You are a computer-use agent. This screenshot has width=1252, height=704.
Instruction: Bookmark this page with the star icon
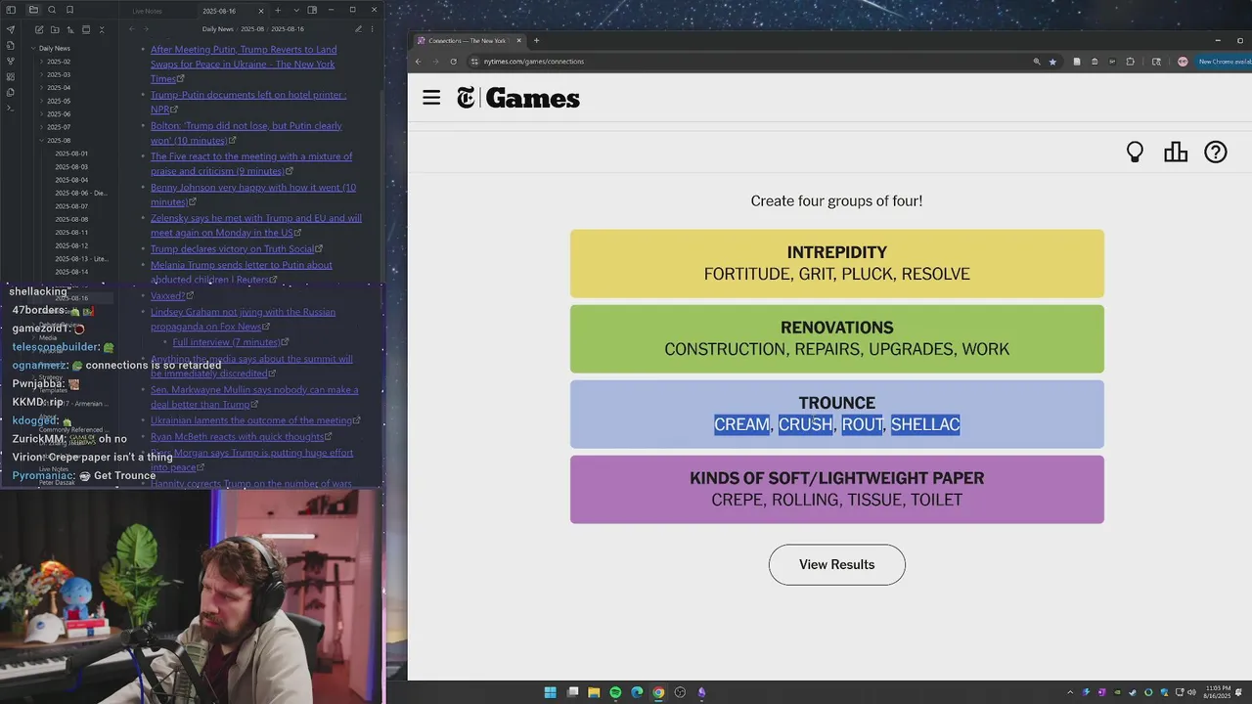(x=1052, y=62)
